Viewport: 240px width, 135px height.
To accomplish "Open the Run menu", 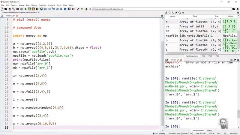I will coord(28,5).
